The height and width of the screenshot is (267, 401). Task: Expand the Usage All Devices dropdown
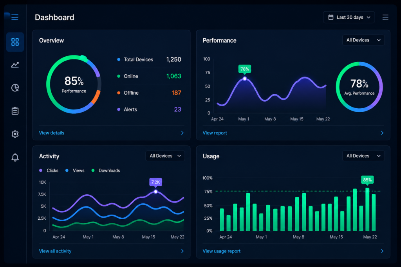363,156
